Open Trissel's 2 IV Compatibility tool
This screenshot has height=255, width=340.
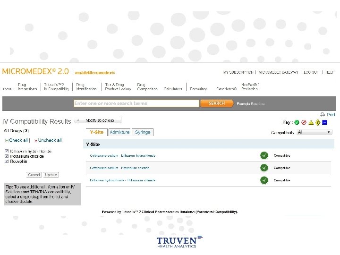point(57,87)
